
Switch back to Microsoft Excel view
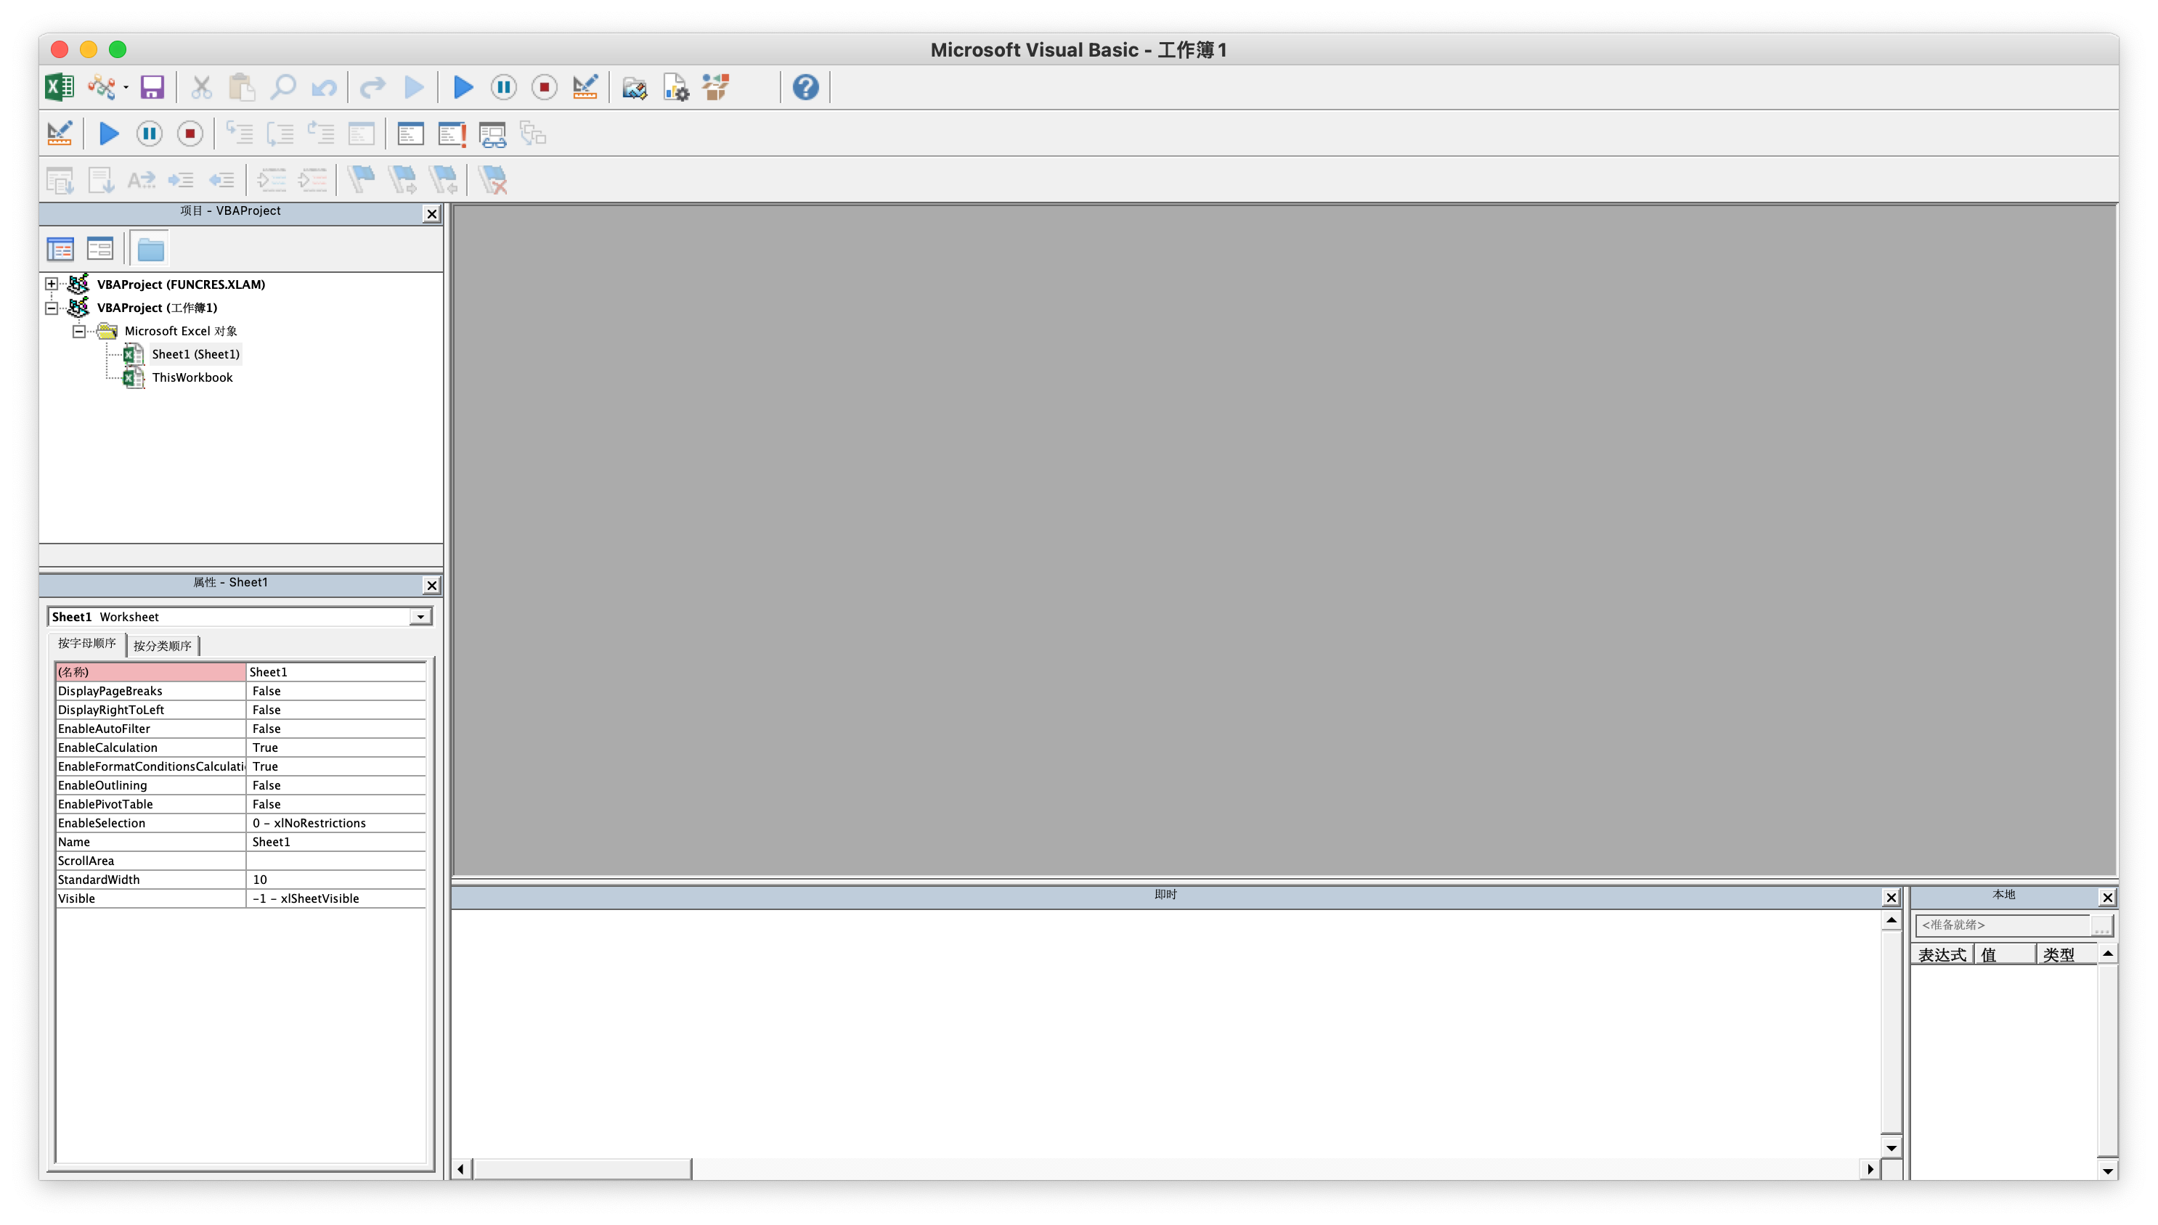(x=60, y=88)
